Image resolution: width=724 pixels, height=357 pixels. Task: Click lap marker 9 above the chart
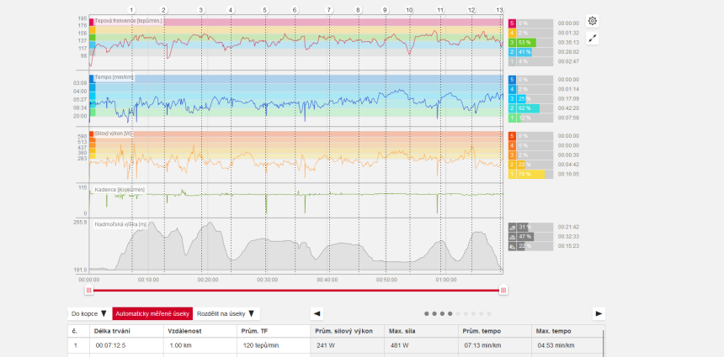pyautogui.click(x=385, y=10)
